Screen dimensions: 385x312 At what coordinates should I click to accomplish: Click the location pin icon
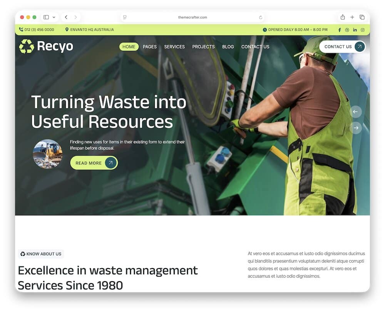(x=67, y=30)
